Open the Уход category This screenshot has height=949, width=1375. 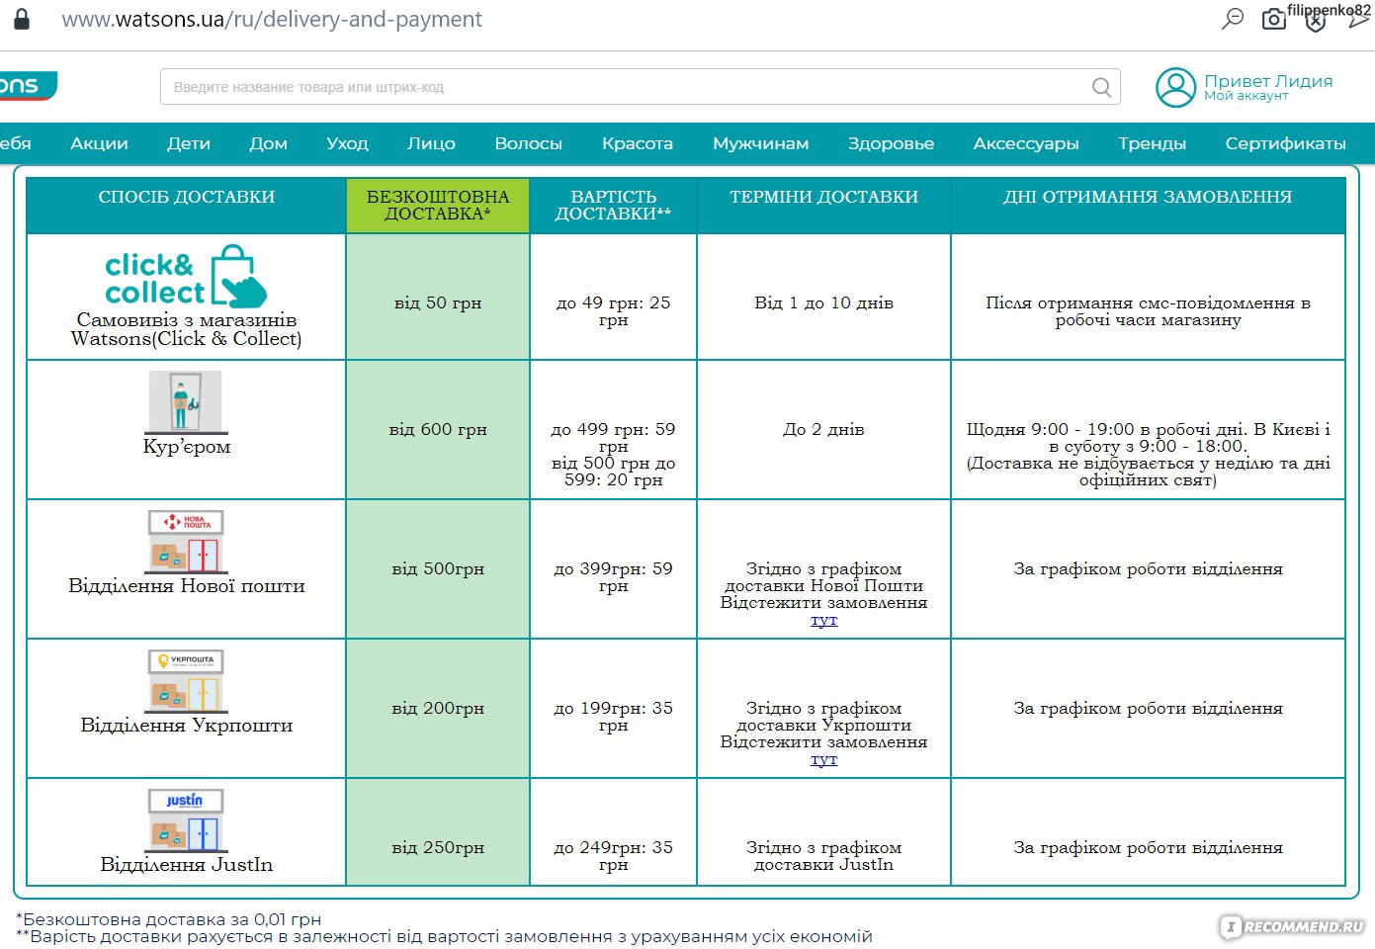347,143
